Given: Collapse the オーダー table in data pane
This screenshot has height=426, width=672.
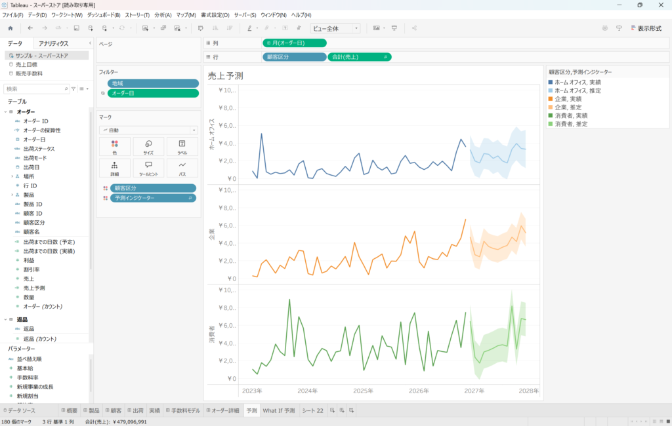Looking at the screenshot, I should click(x=5, y=112).
